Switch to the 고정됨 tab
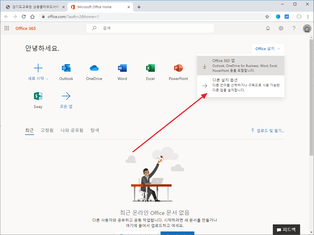The image size is (314, 235). tap(47, 131)
